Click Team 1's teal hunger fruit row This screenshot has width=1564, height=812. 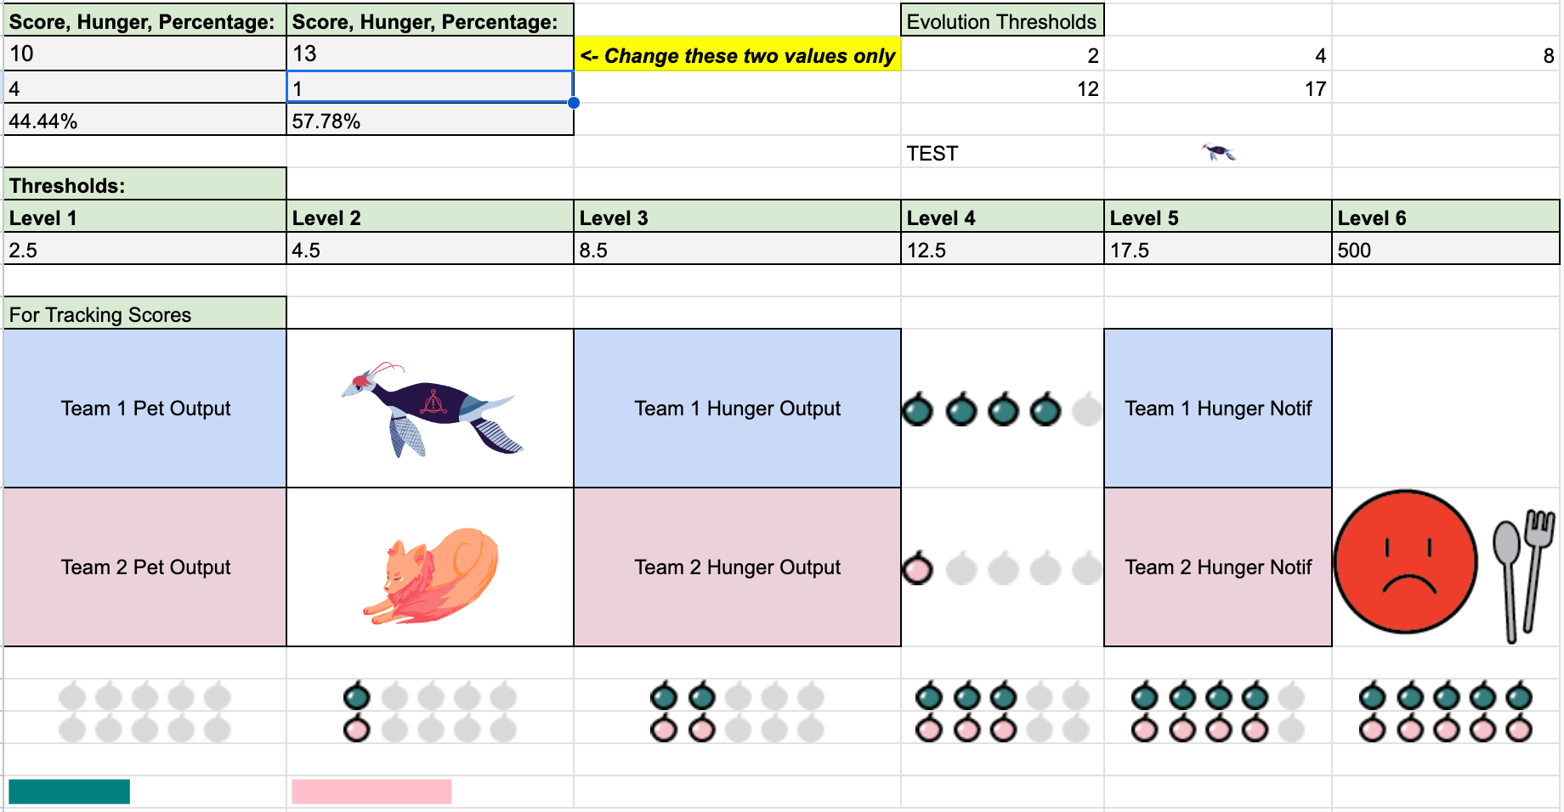coord(1002,409)
